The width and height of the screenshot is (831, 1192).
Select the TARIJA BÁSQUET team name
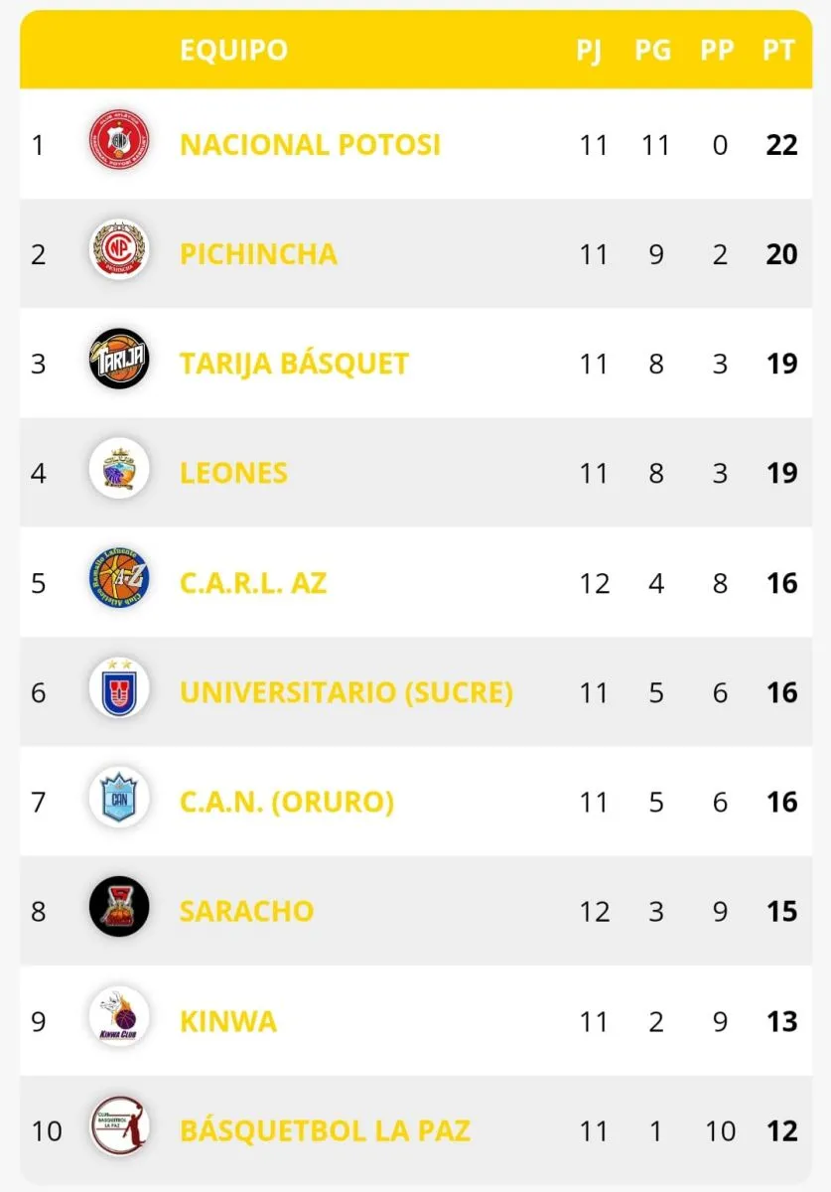pyautogui.click(x=294, y=364)
